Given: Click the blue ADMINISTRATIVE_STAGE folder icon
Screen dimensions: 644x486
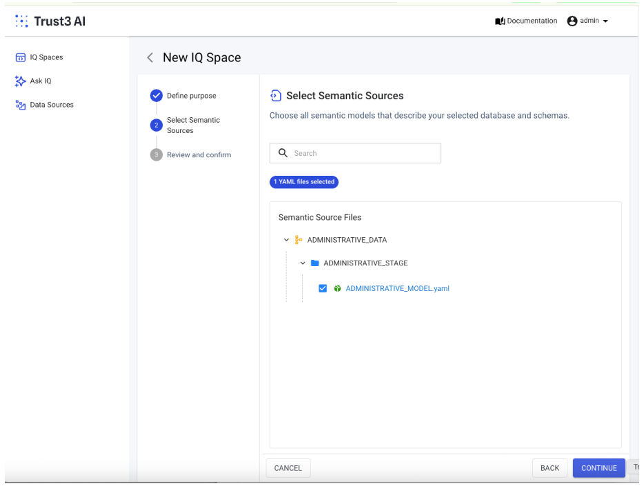Looking at the screenshot, I should pos(315,263).
